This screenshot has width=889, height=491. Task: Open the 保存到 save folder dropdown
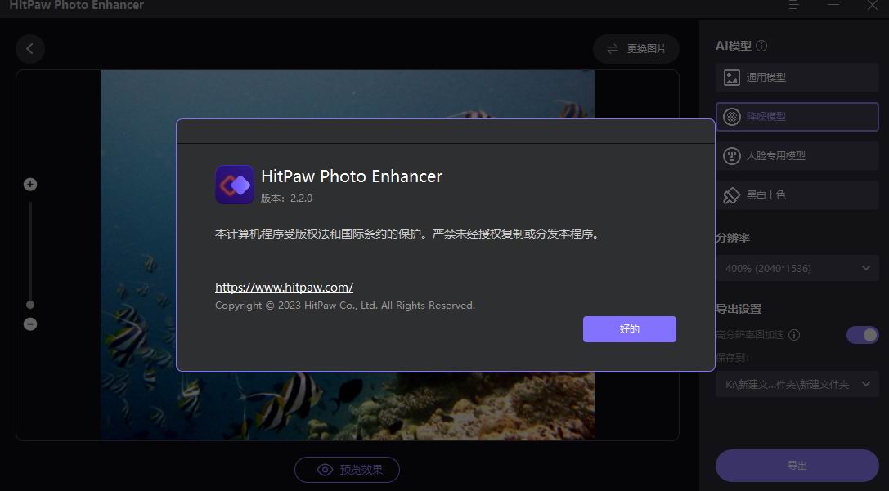coord(797,385)
